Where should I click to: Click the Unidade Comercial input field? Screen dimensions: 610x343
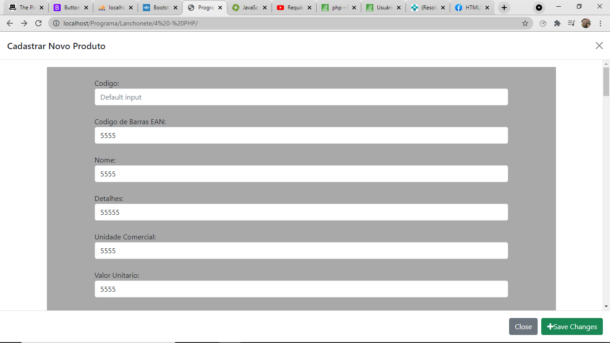tap(301, 251)
